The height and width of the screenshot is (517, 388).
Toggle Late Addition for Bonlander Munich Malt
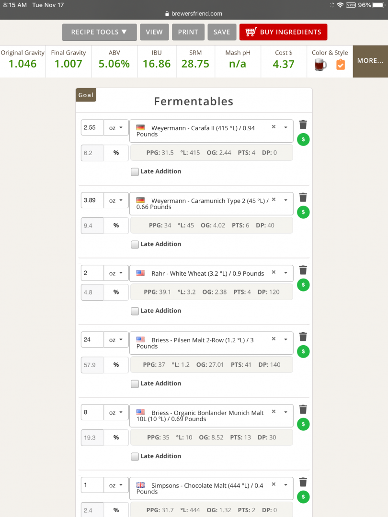click(135, 456)
